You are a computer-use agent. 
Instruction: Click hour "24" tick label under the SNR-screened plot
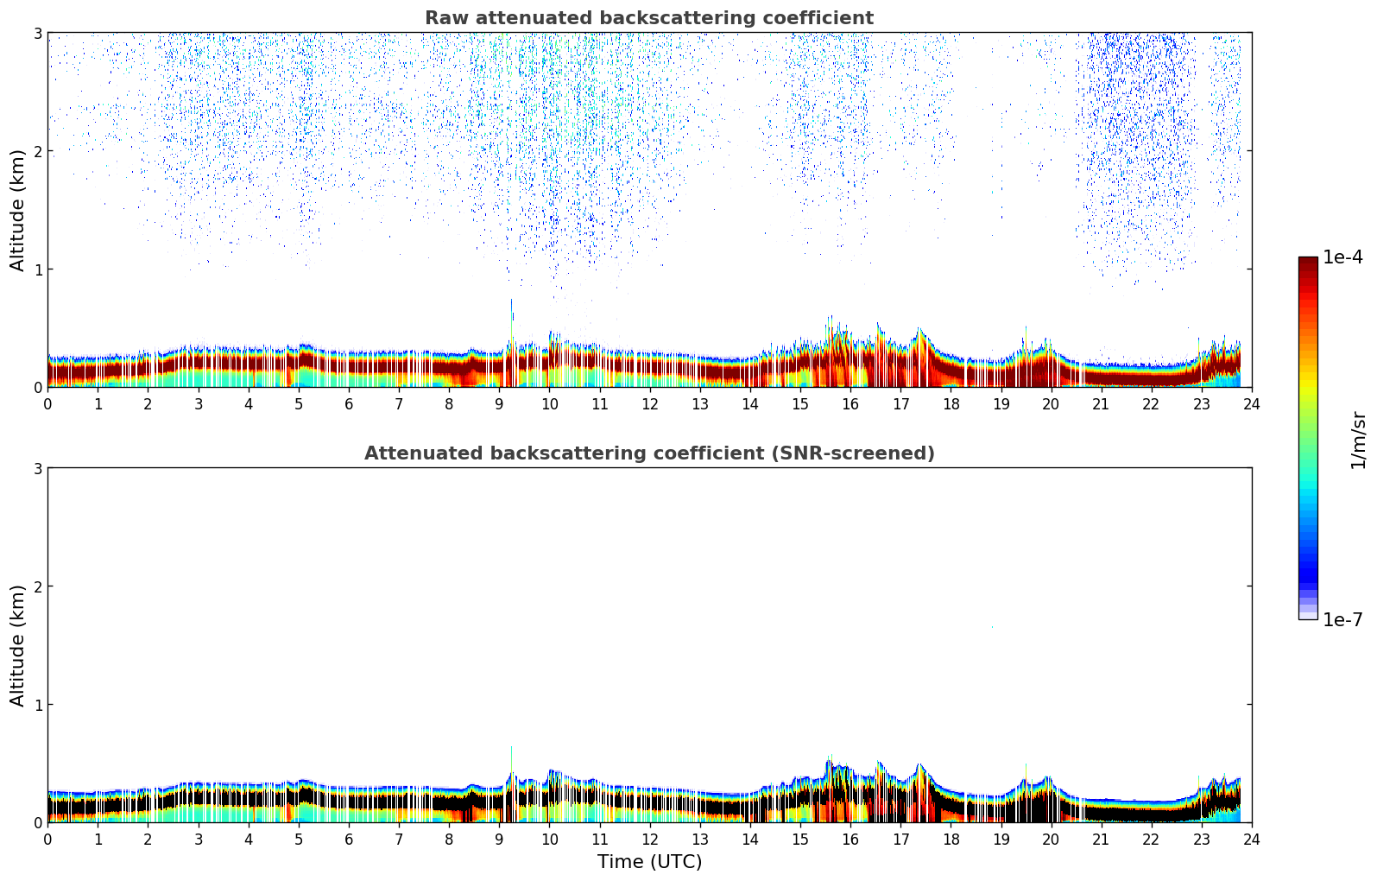(1252, 839)
